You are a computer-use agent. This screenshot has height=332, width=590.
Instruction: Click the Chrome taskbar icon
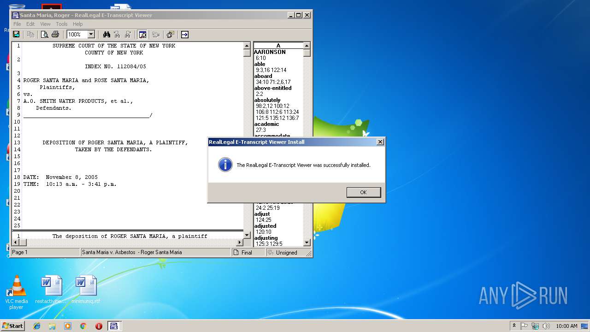tap(83, 326)
